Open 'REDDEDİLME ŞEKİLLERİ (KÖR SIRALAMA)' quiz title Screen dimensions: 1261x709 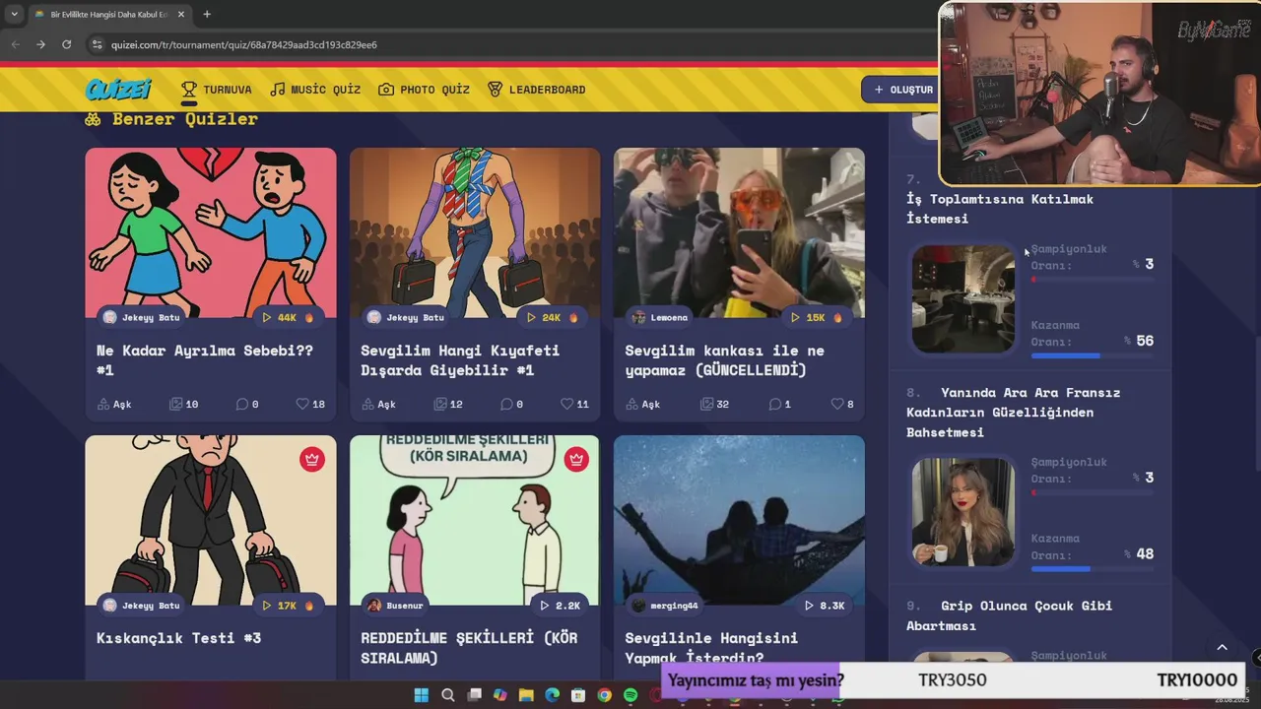coord(469,648)
